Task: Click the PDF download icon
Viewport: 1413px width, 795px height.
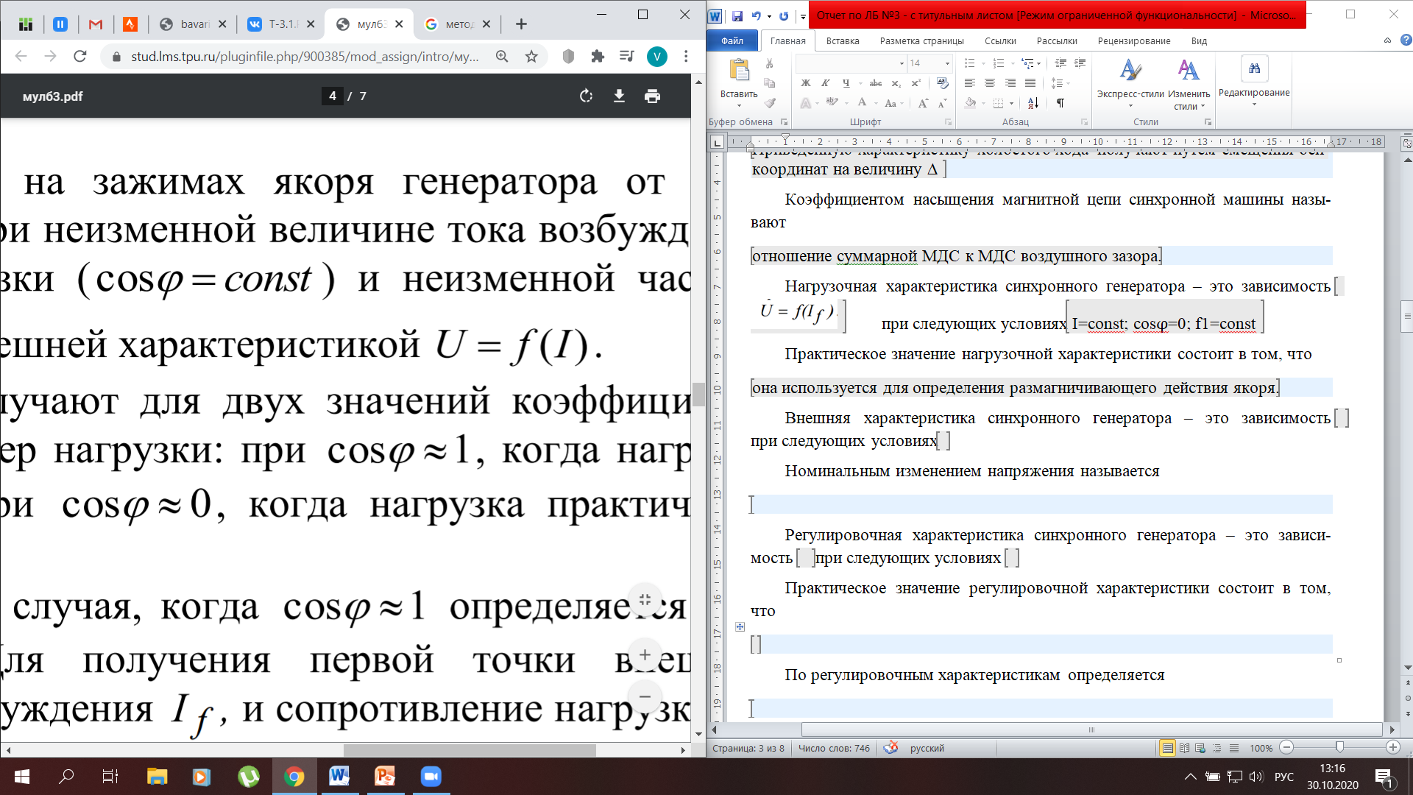Action: (x=619, y=96)
